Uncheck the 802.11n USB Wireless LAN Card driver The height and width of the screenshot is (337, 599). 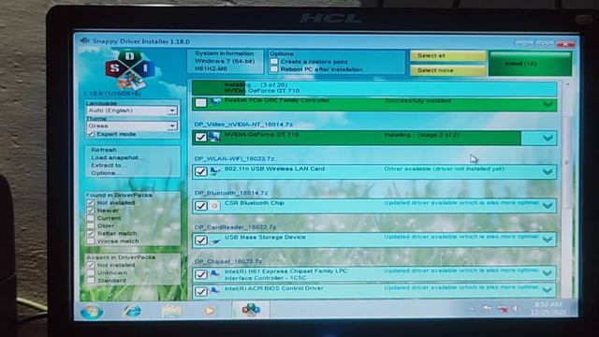(x=201, y=171)
